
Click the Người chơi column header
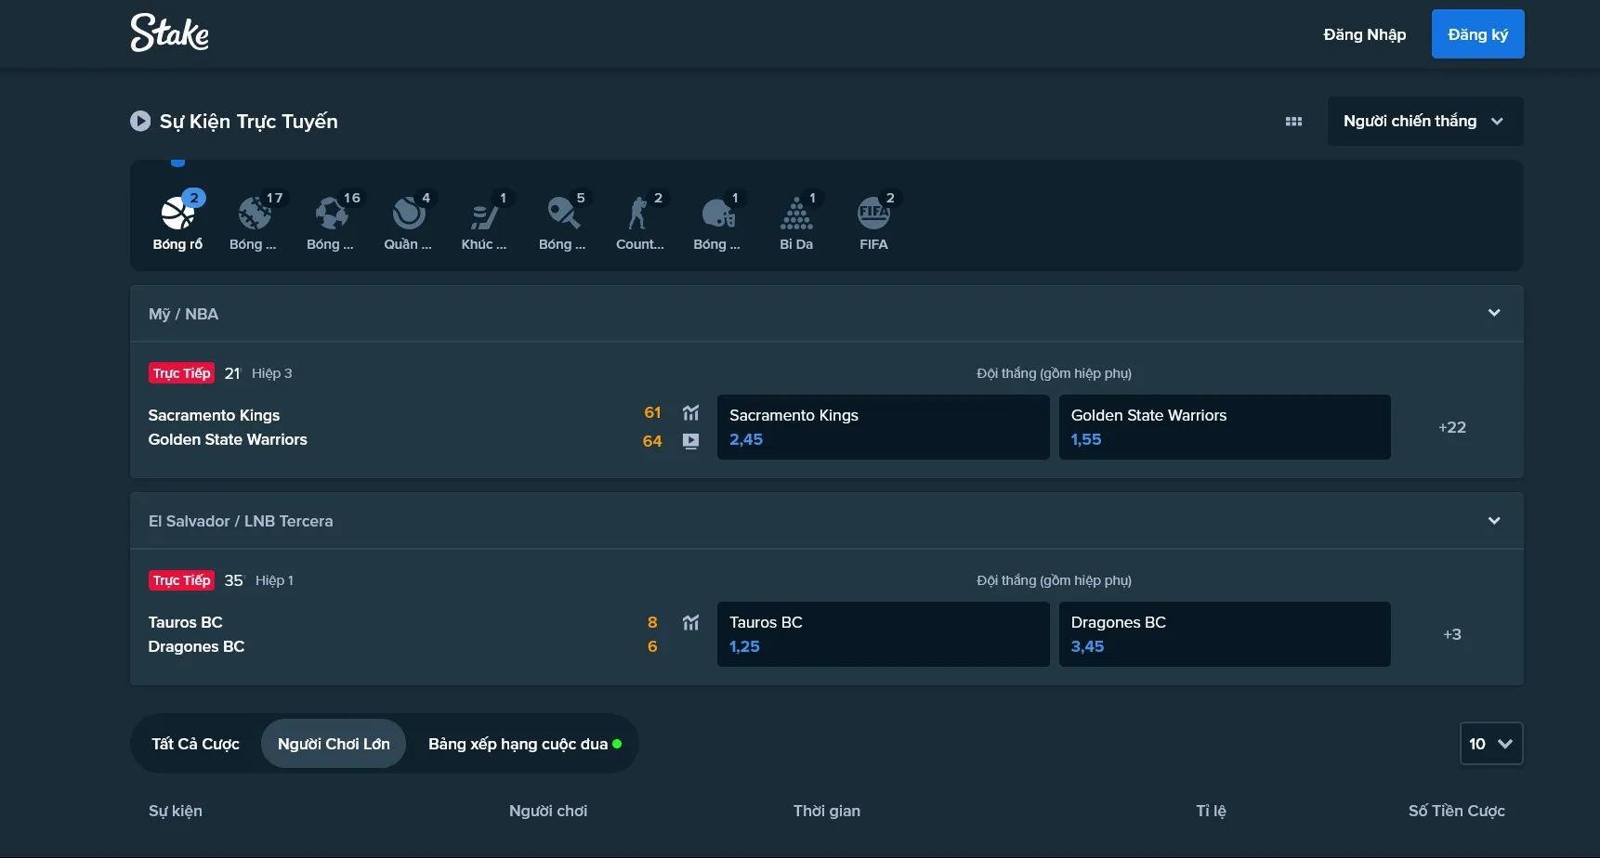(548, 811)
